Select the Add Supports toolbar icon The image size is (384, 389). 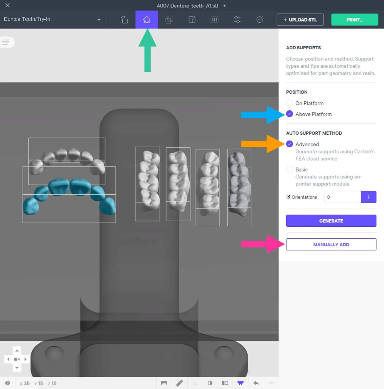click(x=147, y=20)
